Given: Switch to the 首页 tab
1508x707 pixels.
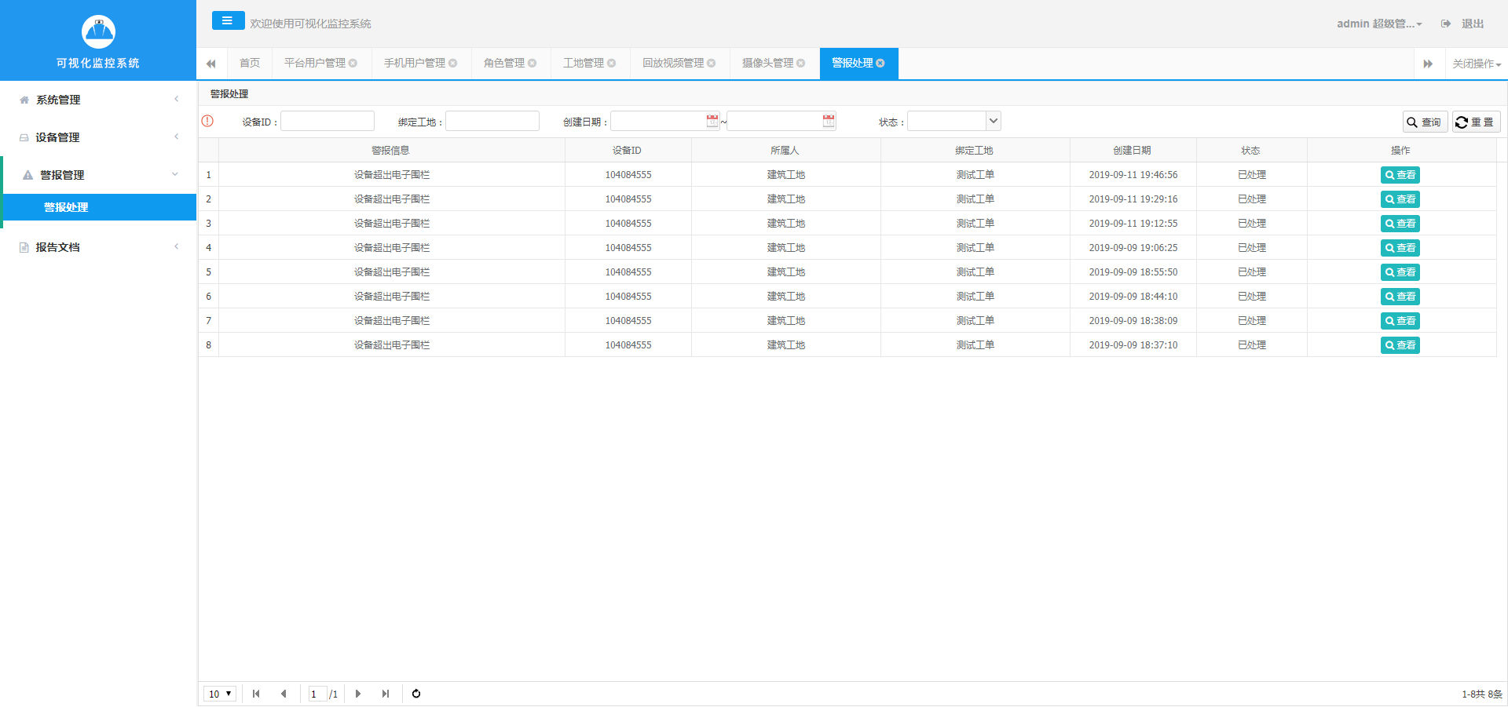Looking at the screenshot, I should click(250, 64).
